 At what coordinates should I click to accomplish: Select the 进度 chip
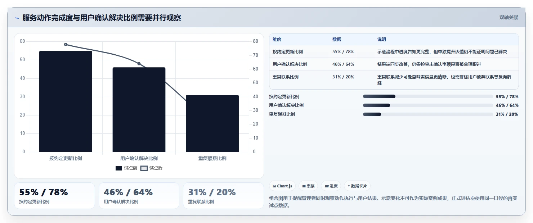[331, 186]
